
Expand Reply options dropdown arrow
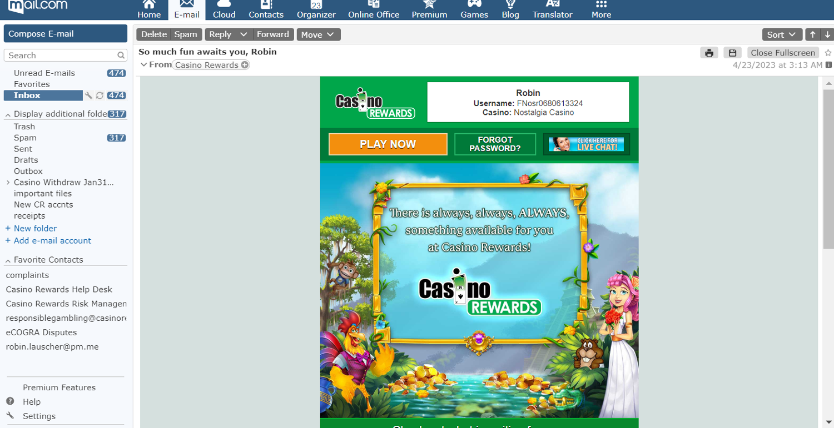pos(243,34)
